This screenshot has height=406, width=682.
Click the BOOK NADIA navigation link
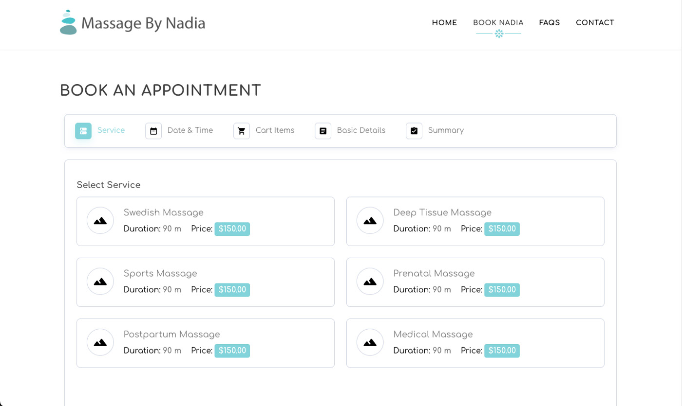(x=498, y=22)
